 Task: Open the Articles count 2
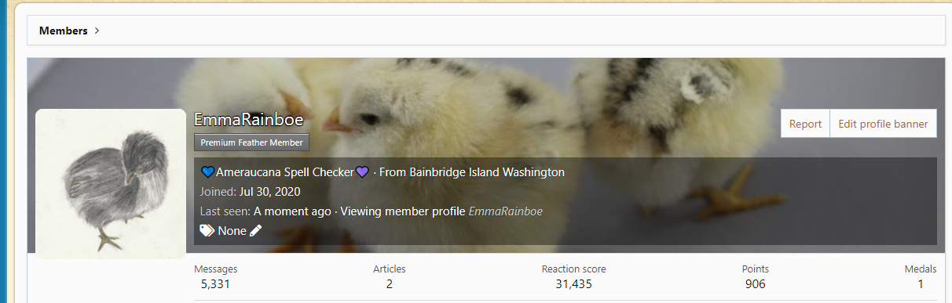[x=390, y=284]
